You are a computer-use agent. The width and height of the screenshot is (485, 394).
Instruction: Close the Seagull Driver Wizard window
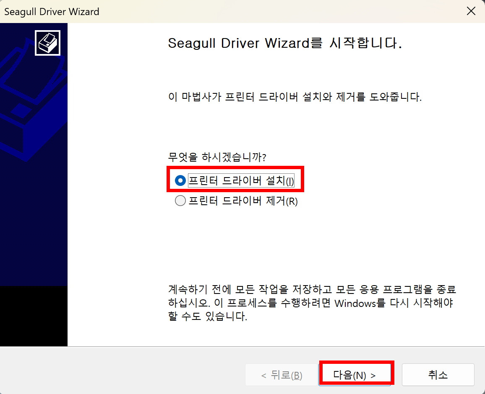pyautogui.click(x=471, y=11)
